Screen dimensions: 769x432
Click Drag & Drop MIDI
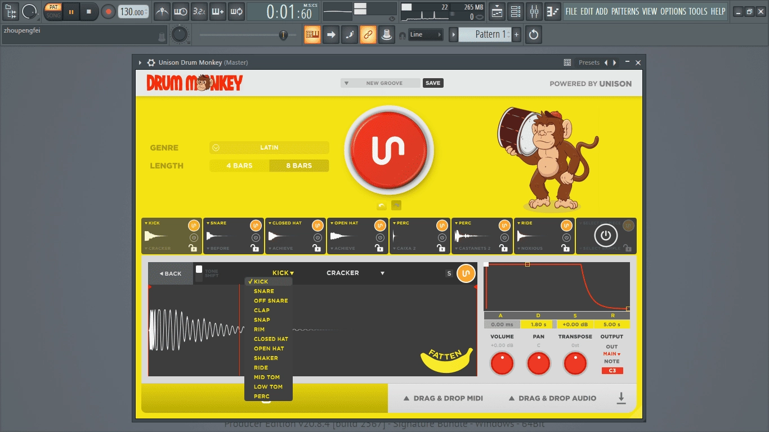[443, 398]
